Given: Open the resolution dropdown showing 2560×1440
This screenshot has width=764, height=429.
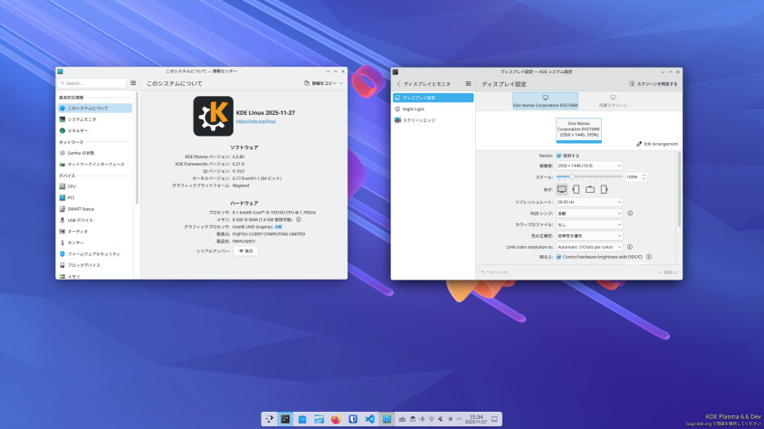Looking at the screenshot, I should coord(588,166).
